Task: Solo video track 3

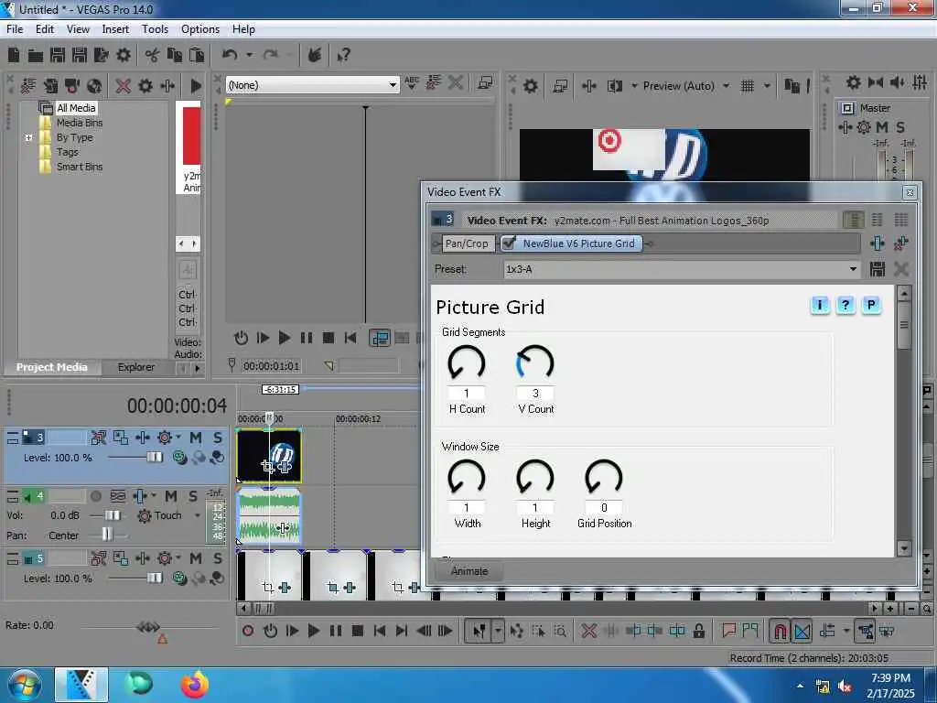Action: pos(218,438)
